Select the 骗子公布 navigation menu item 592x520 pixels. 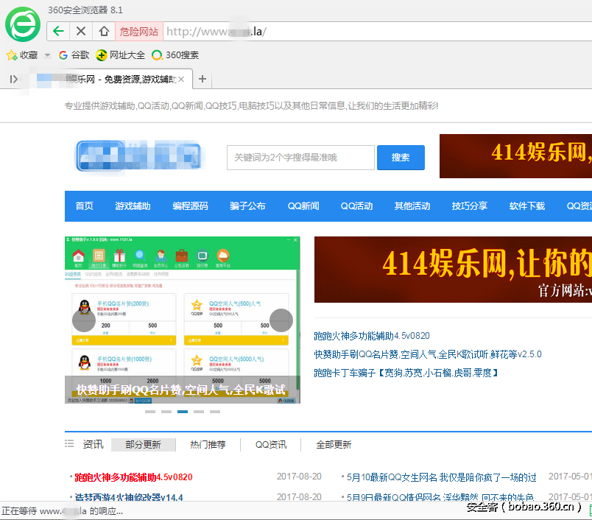[247, 207]
